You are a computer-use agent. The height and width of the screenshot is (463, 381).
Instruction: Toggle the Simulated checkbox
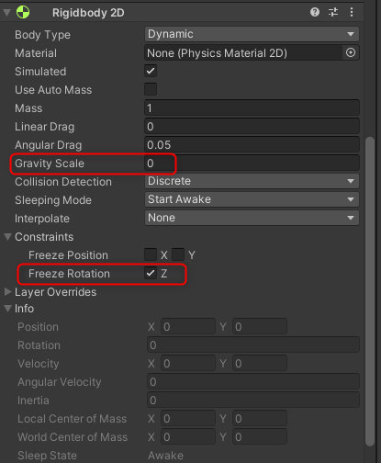(151, 71)
